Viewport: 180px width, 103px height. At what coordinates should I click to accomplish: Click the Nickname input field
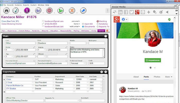coord(97,43)
